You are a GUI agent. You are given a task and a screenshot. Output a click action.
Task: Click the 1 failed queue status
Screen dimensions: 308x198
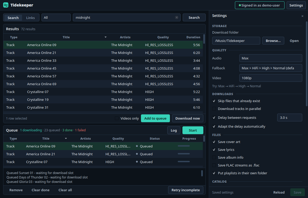(x=80, y=130)
